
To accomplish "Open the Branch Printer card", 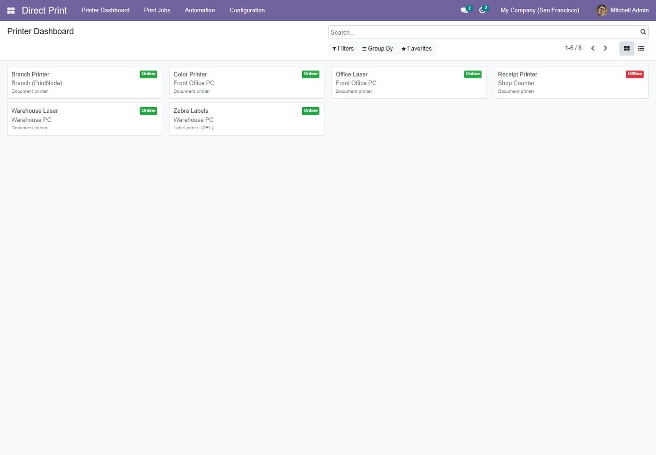I will (85, 82).
